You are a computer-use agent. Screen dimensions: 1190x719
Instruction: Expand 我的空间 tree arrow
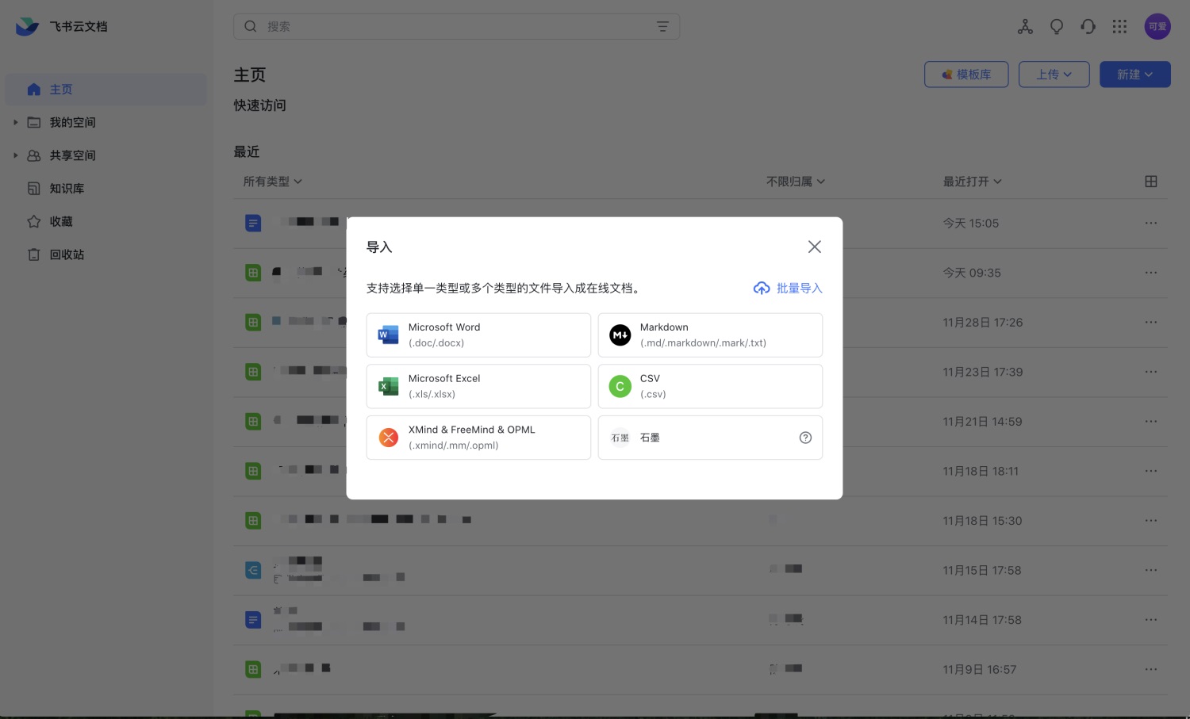coord(15,122)
